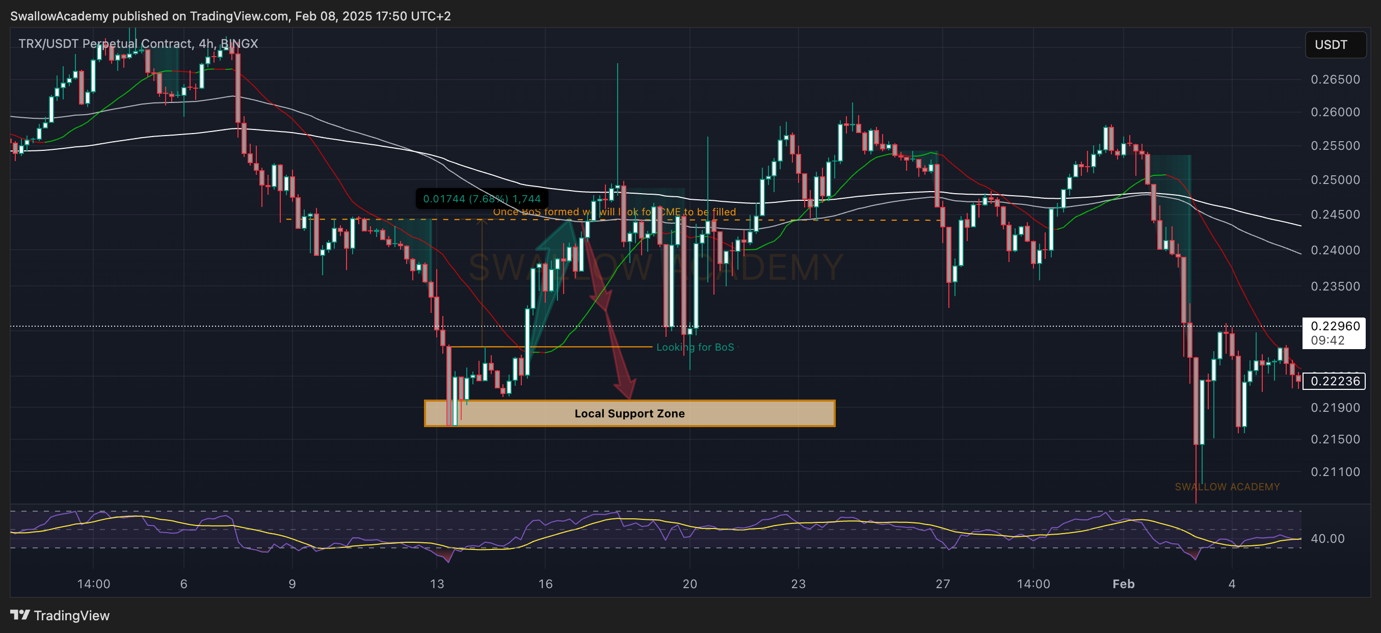Click the 6 date label
The height and width of the screenshot is (633, 1381).
184,584
